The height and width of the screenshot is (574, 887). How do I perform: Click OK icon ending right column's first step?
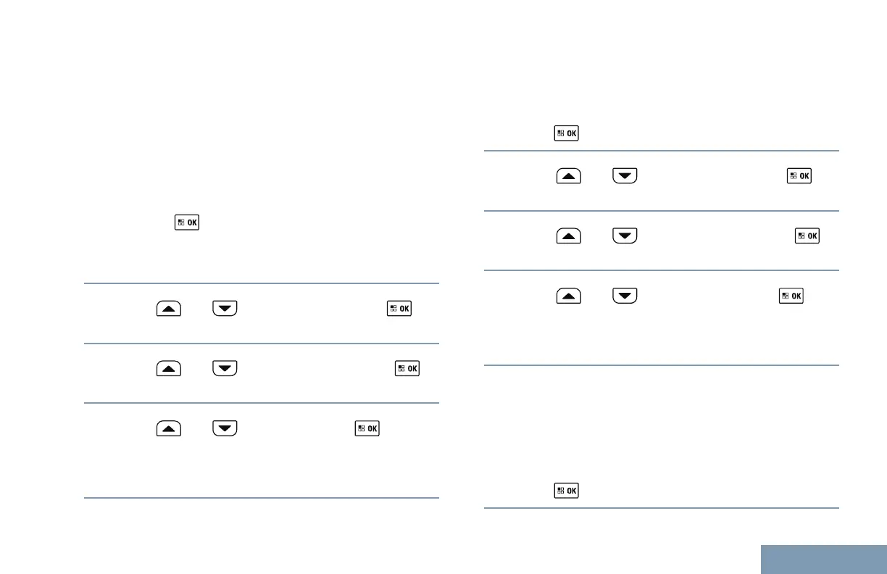pyautogui.click(x=799, y=176)
